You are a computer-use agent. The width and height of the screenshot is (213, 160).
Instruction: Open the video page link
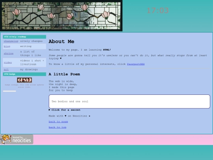(8, 62)
